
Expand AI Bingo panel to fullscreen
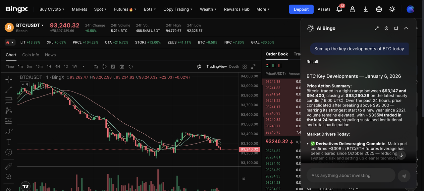(x=377, y=29)
